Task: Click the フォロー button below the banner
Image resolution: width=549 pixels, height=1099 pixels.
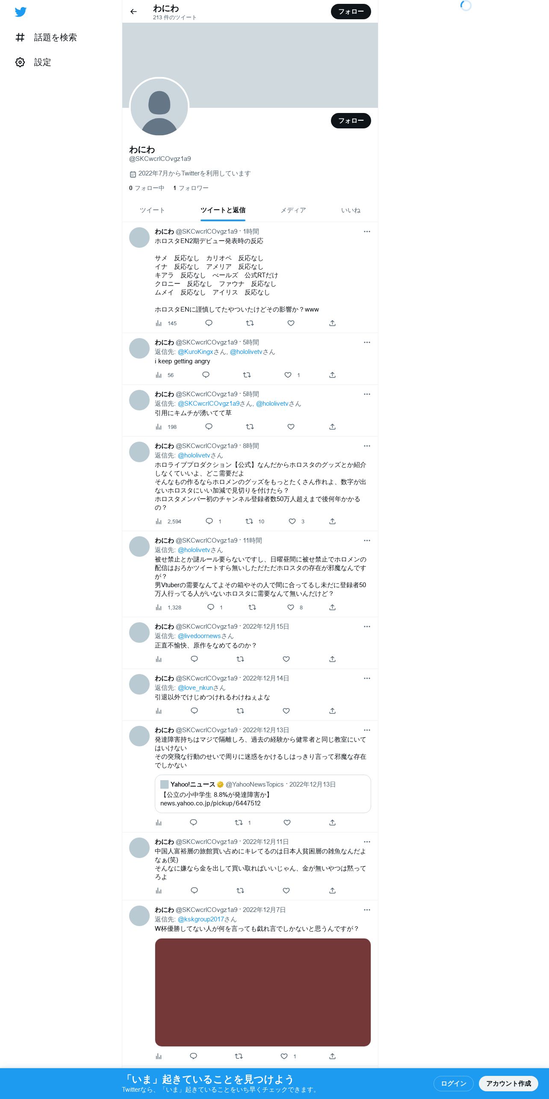Action: [x=351, y=121]
